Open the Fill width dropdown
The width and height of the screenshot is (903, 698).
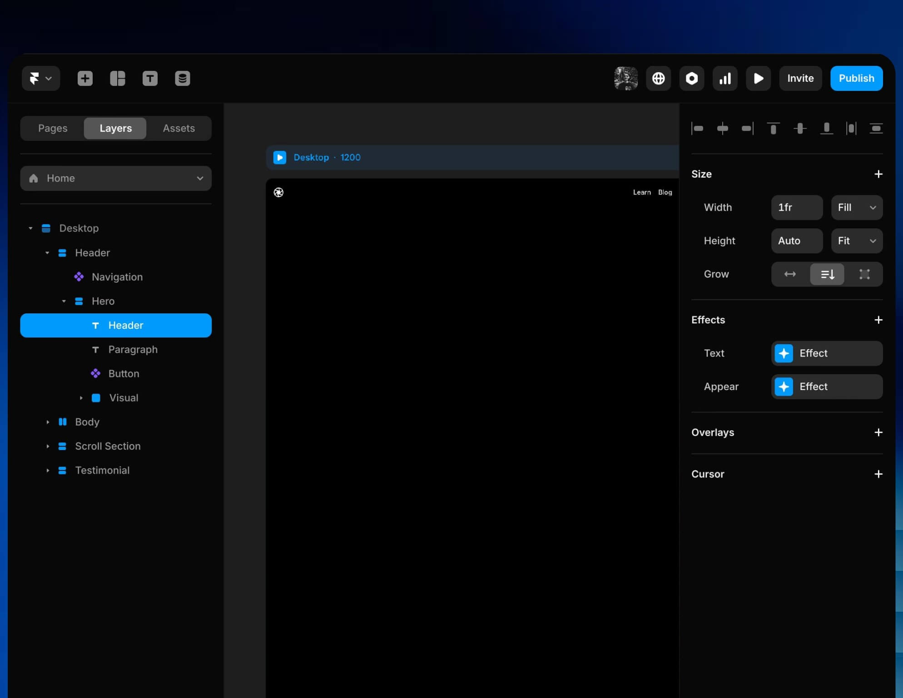coord(856,208)
